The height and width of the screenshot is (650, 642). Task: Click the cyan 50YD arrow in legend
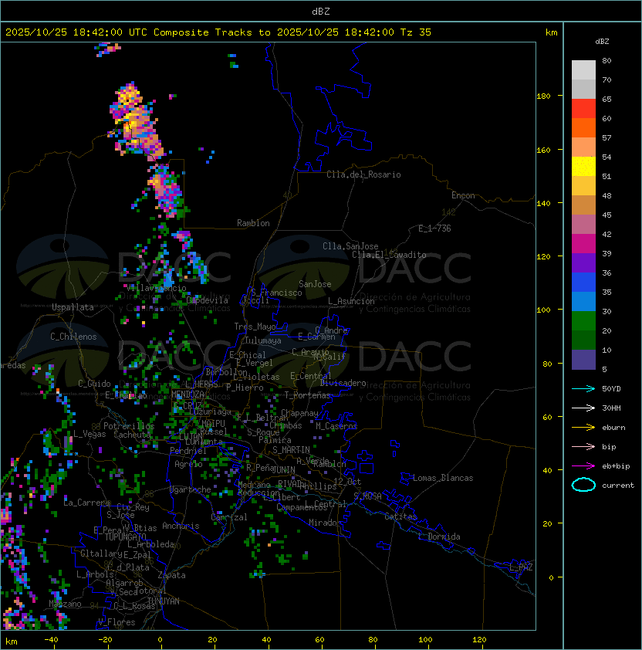[x=583, y=388]
